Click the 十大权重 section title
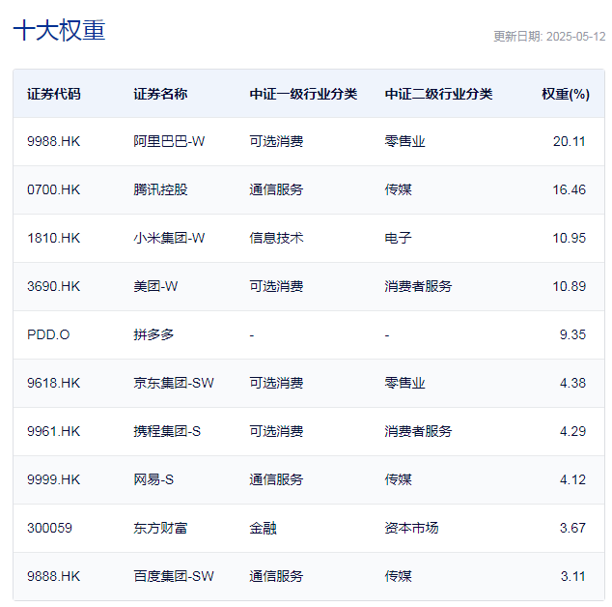The width and height of the screenshot is (612, 607). (x=59, y=30)
